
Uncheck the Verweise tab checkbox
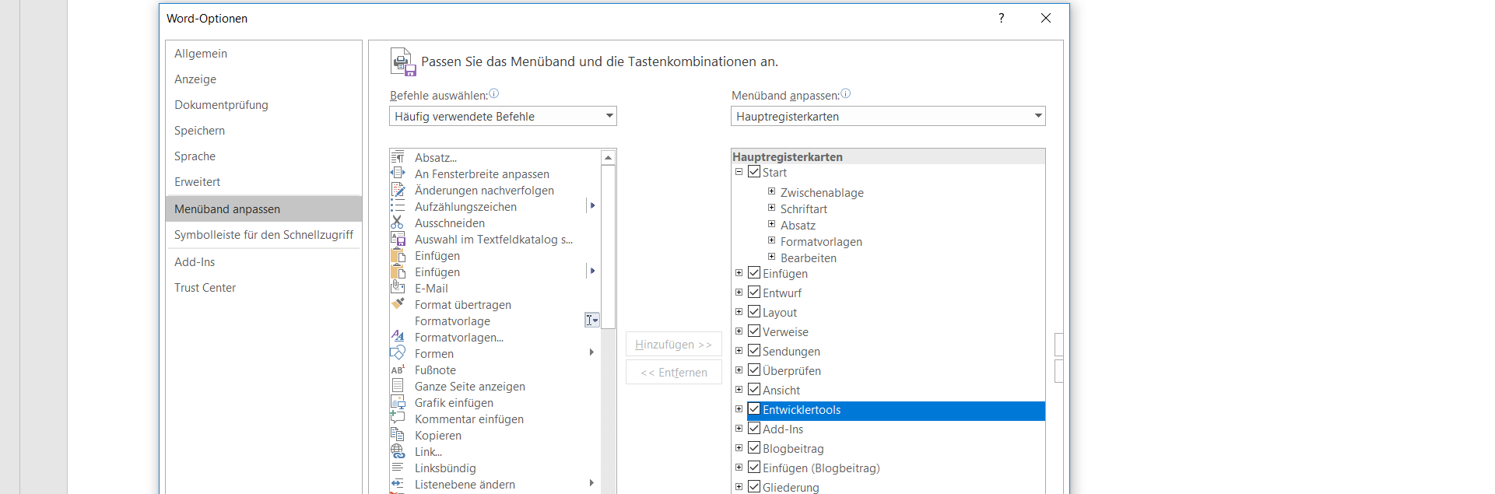(754, 331)
